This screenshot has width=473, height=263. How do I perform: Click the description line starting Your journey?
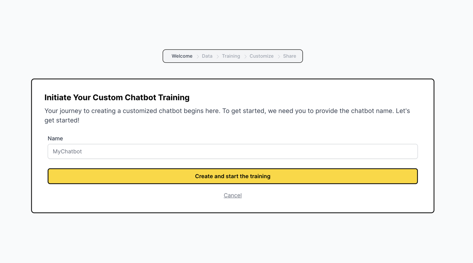click(x=227, y=111)
